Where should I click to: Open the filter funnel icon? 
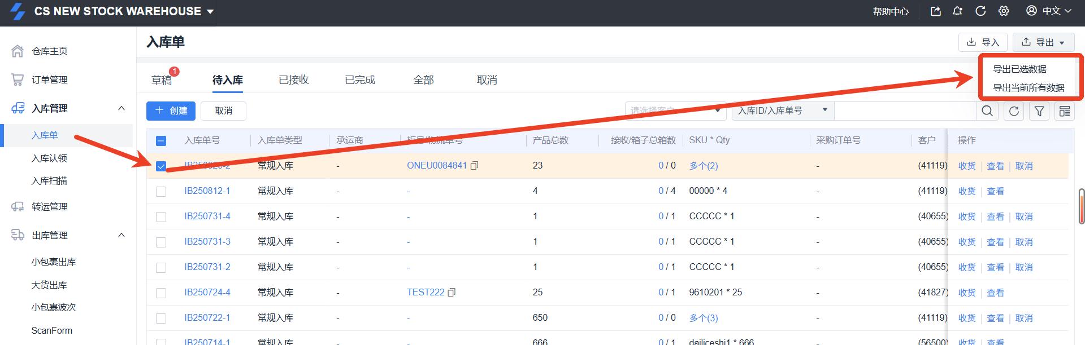[x=1039, y=111]
